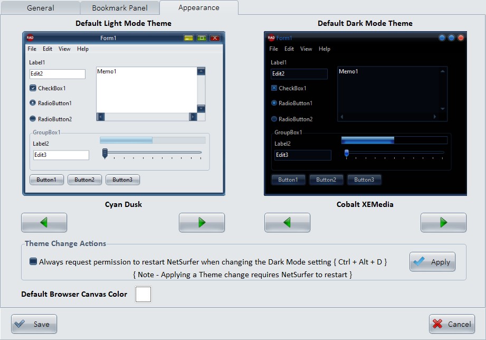Show previous light mode theme with green left arrow
This screenshot has height=340, width=486.
pos(44,223)
